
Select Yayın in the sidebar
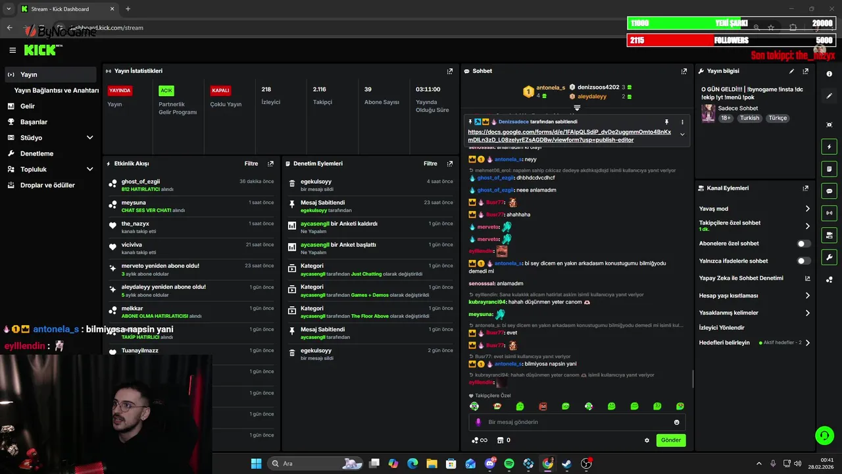point(51,74)
